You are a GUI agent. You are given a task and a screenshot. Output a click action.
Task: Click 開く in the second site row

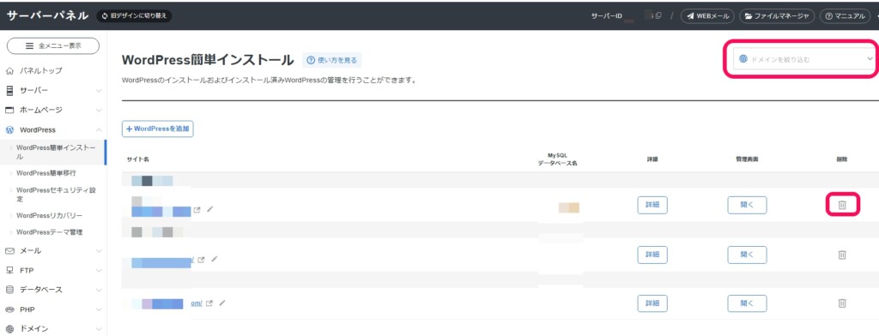click(x=747, y=255)
